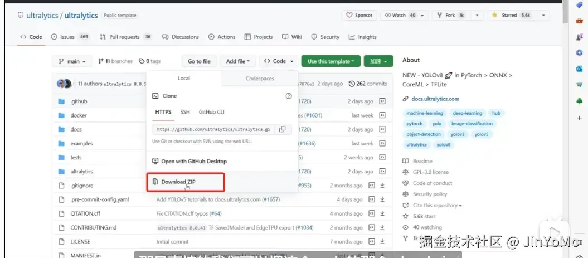
Task: Select the yolov8 topic tag
Action: [x=443, y=145]
